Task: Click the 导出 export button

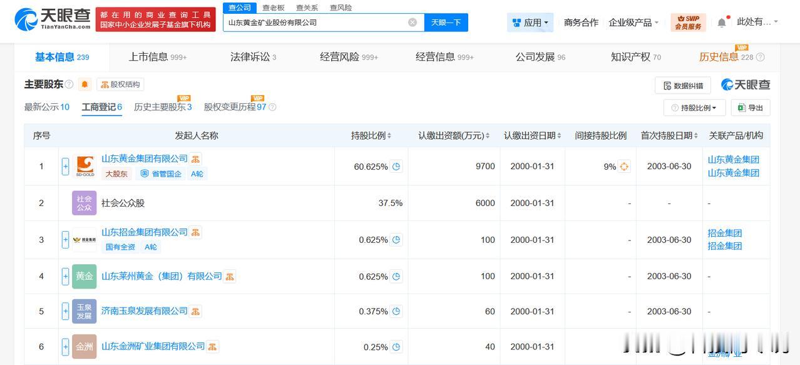Action: (751, 108)
